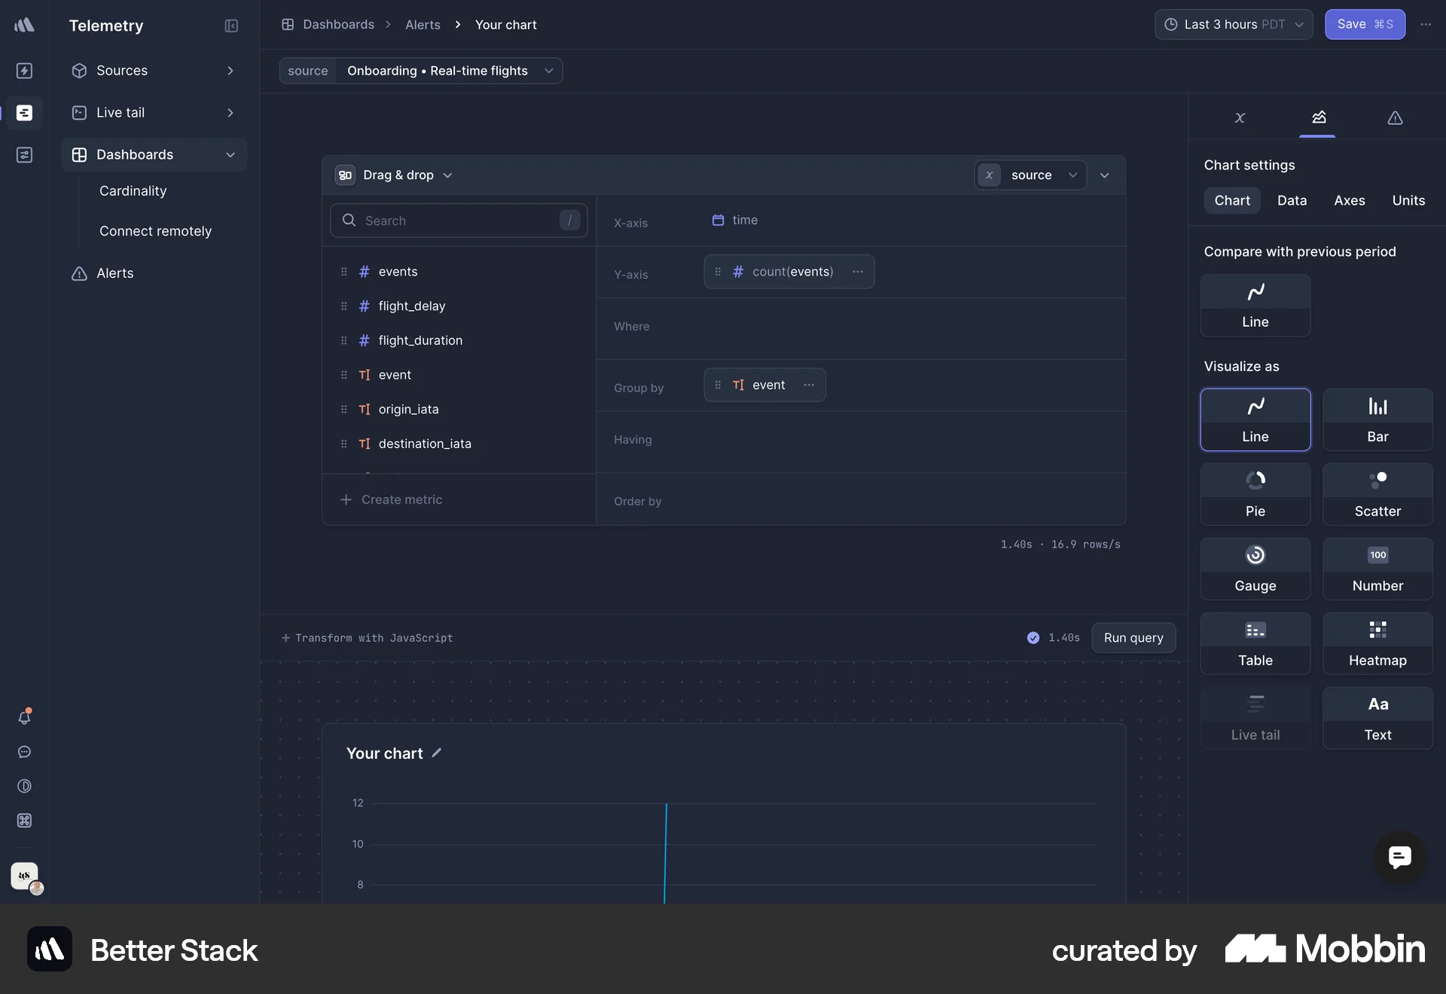Click the Run query button

coord(1133,638)
